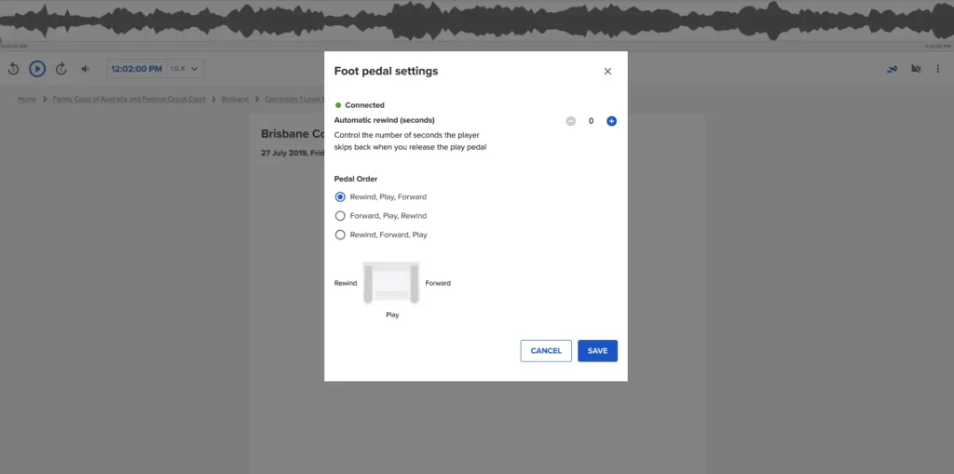Image resolution: width=954 pixels, height=474 pixels.
Task: Click the Foot pedal settings title
Action: (x=386, y=71)
